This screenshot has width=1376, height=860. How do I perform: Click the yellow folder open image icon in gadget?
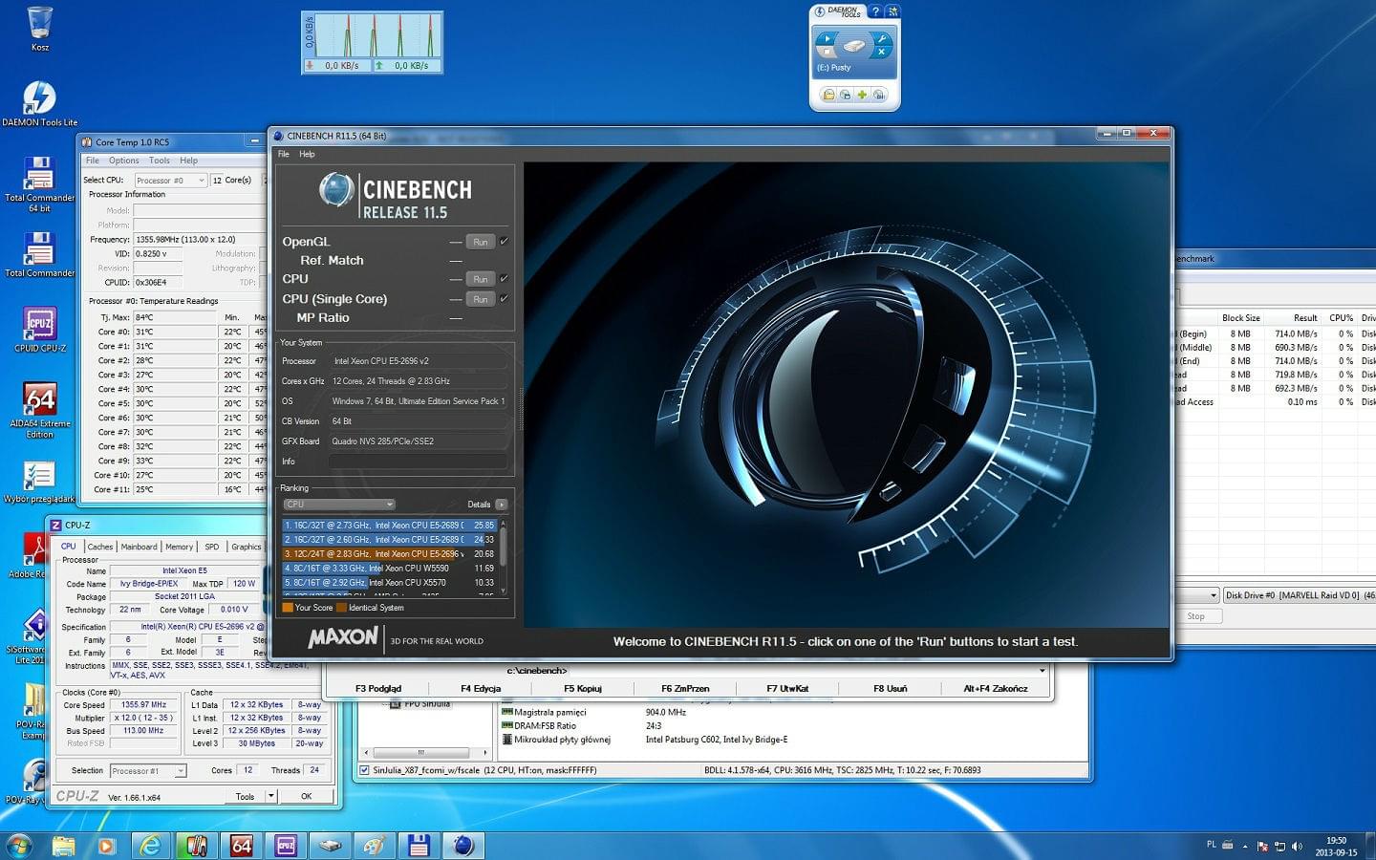[828, 95]
